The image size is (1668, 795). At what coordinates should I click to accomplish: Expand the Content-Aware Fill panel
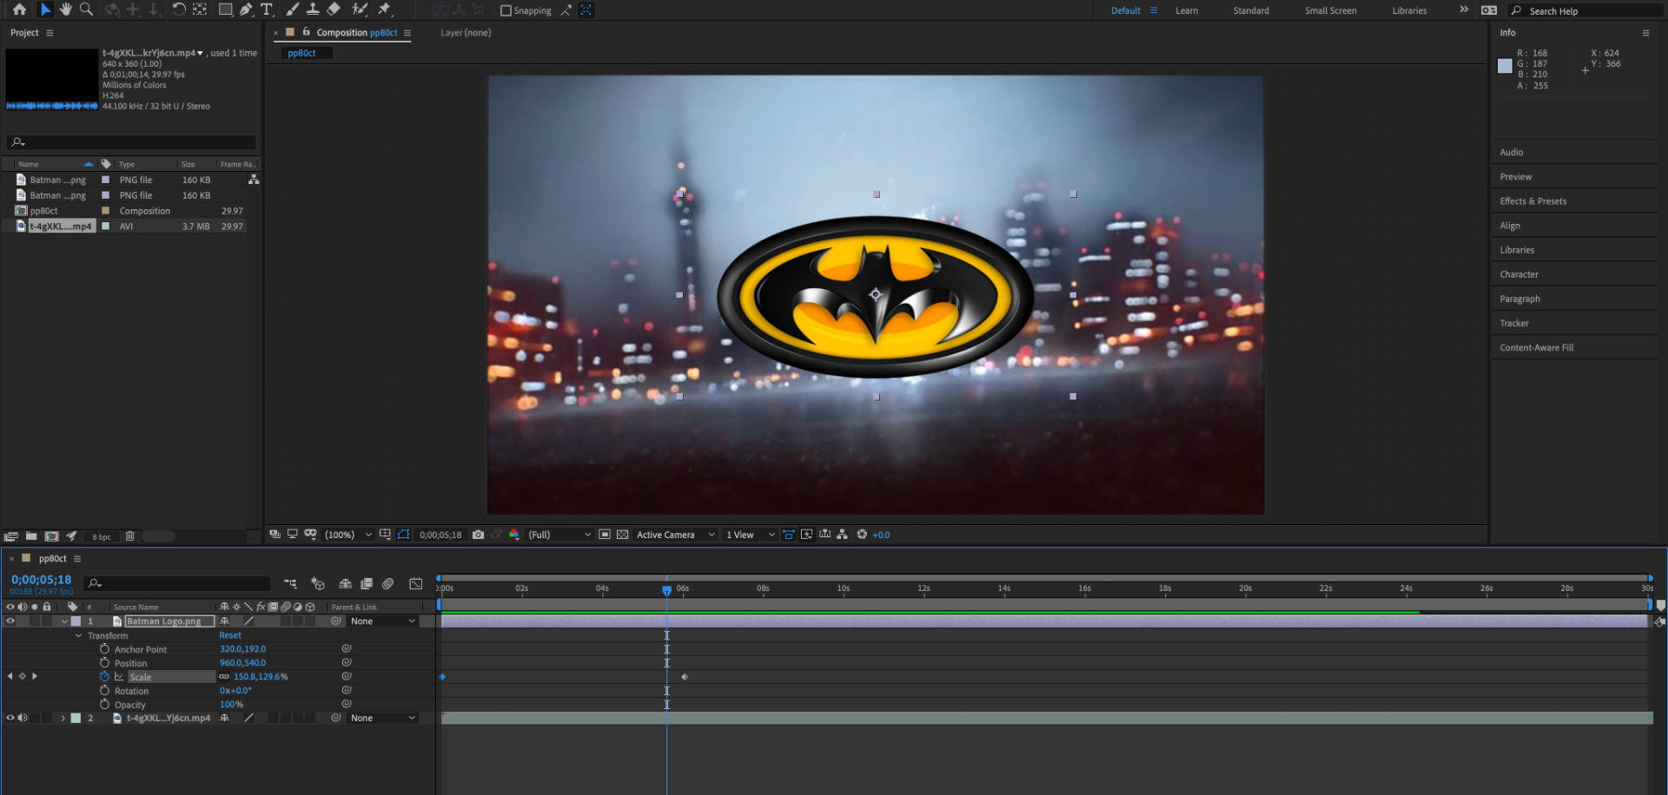(1536, 348)
